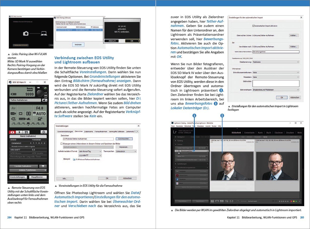Screen dimensions: 310x229
Task: Open the Entwickeln module in Lightroom
Action: tap(249, 133)
